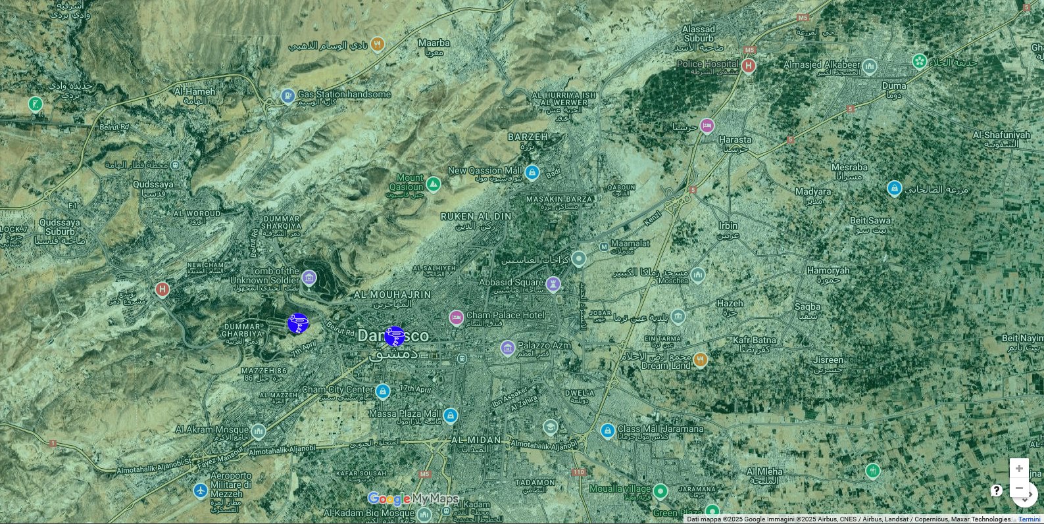Open the New Qassion Mall shopping marker
The image size is (1044, 524).
pyautogui.click(x=532, y=172)
